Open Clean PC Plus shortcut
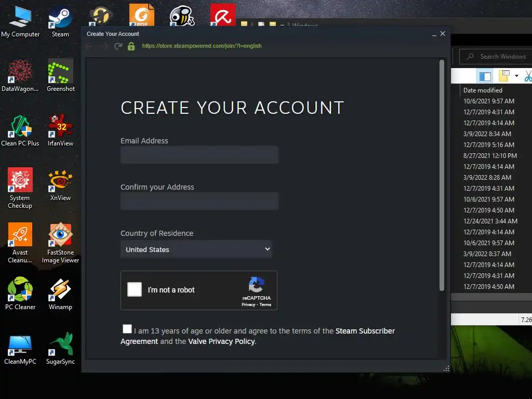The height and width of the screenshot is (399, 532). 20,130
